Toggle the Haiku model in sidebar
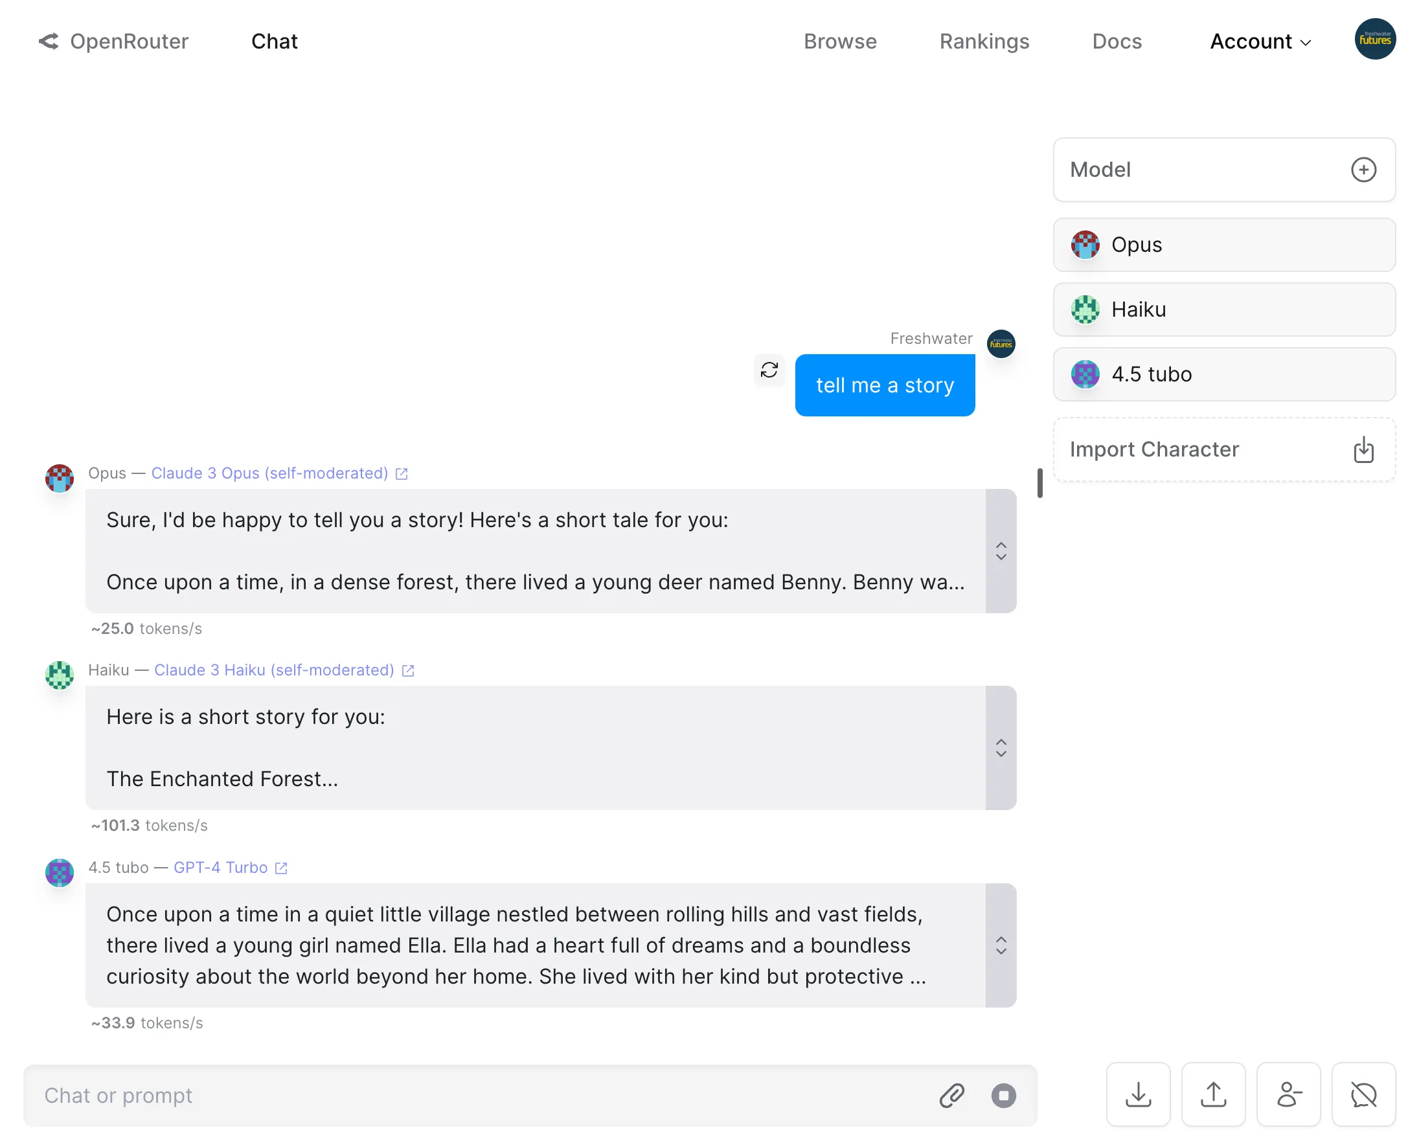Viewport: 1408px width, 1141px height. [1223, 310]
